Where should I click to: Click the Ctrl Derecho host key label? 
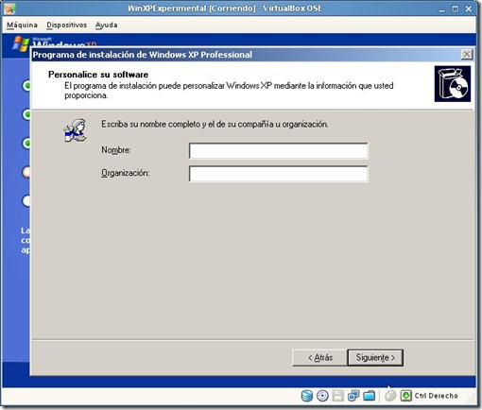(436, 396)
